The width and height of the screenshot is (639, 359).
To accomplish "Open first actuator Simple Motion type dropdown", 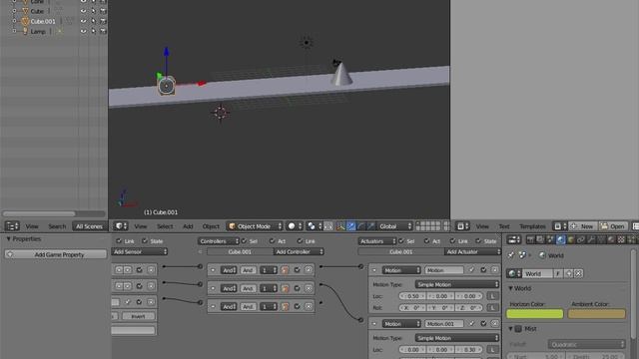I will tap(457, 284).
